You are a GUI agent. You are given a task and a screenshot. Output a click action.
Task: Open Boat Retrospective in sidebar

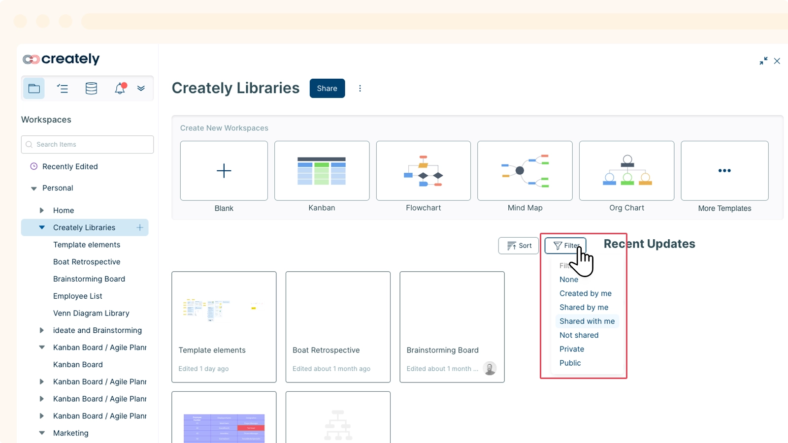pyautogui.click(x=87, y=262)
